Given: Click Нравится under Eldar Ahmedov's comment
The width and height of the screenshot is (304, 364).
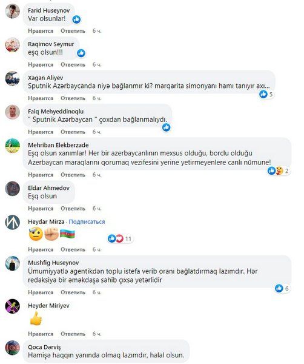Looking at the screenshot, I should pyautogui.click(x=41, y=209).
